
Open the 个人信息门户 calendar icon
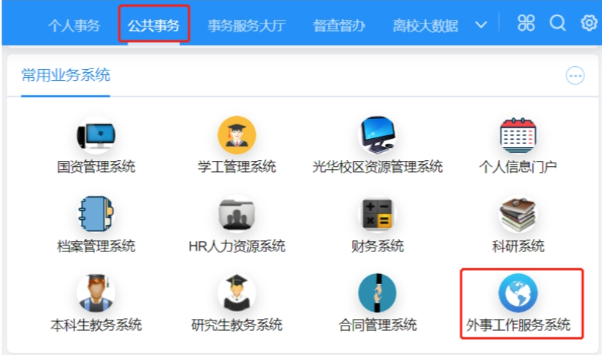(x=517, y=136)
